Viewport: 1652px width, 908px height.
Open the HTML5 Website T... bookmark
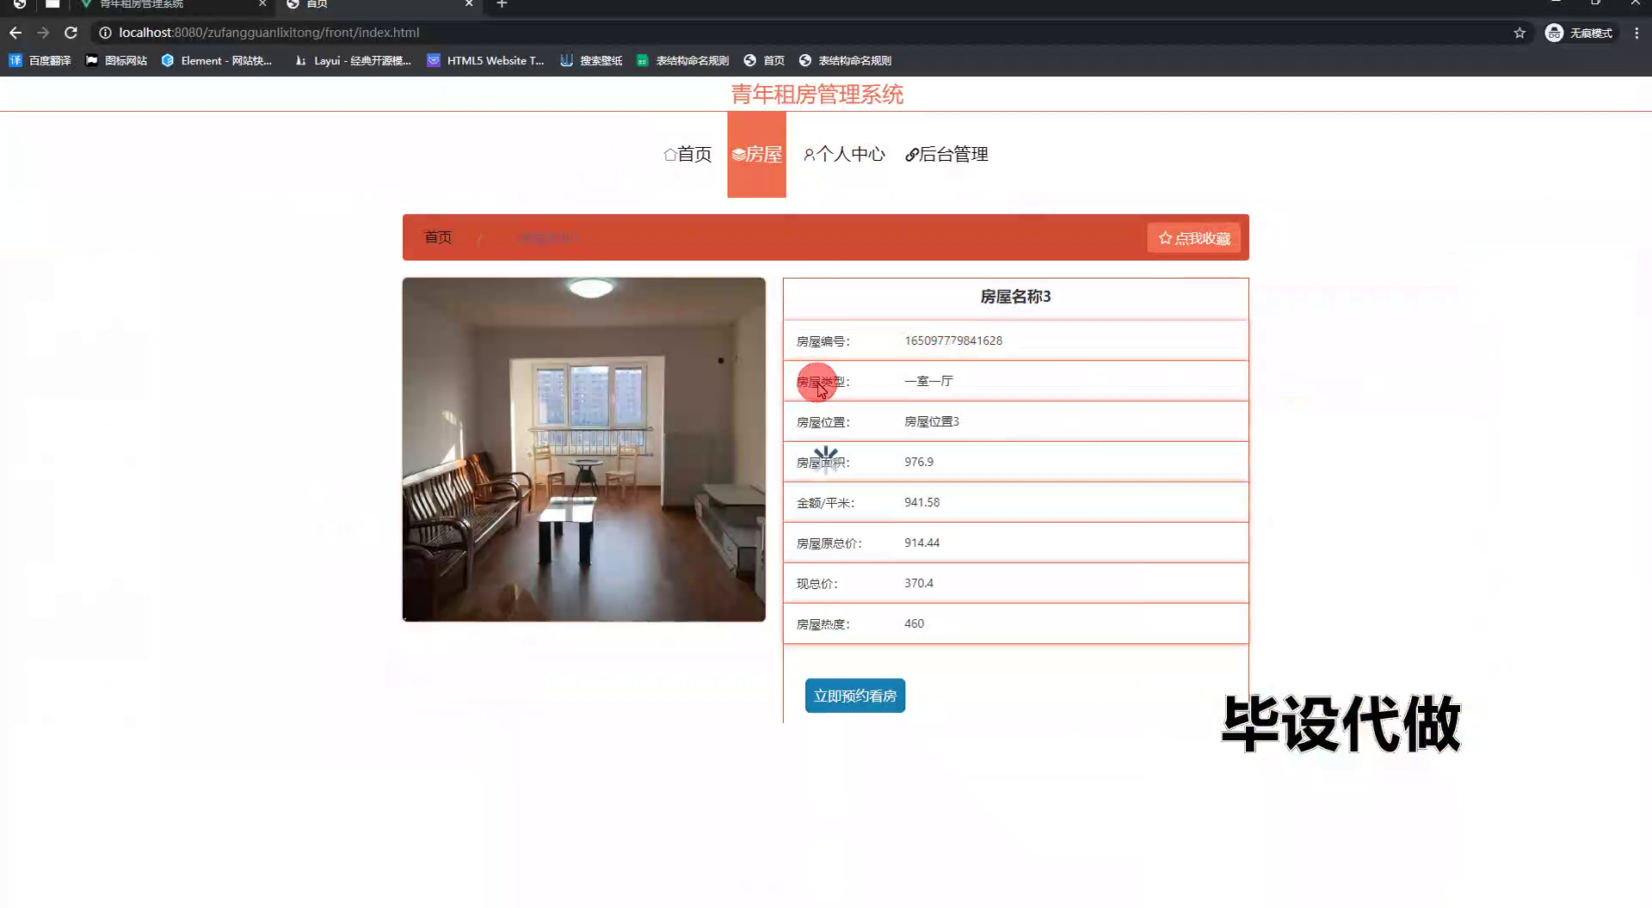[486, 60]
